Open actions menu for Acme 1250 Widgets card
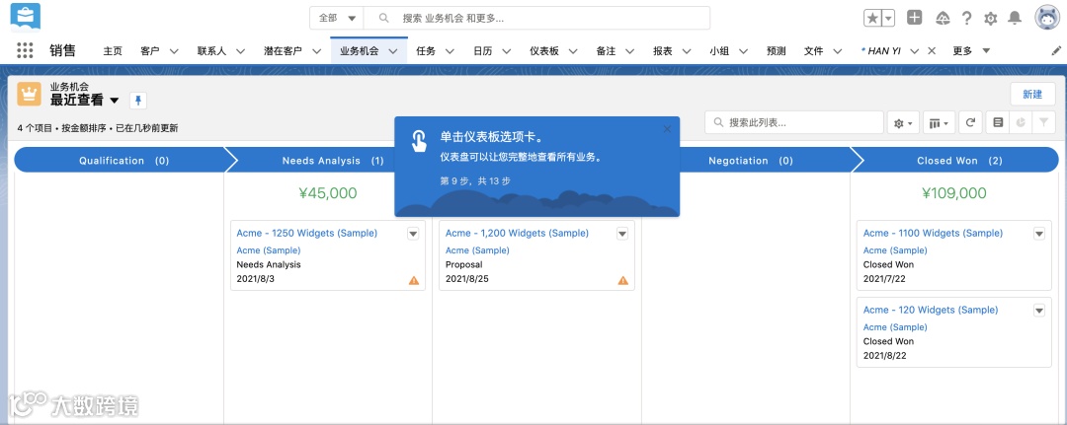This screenshot has width=1067, height=425. pyautogui.click(x=413, y=234)
